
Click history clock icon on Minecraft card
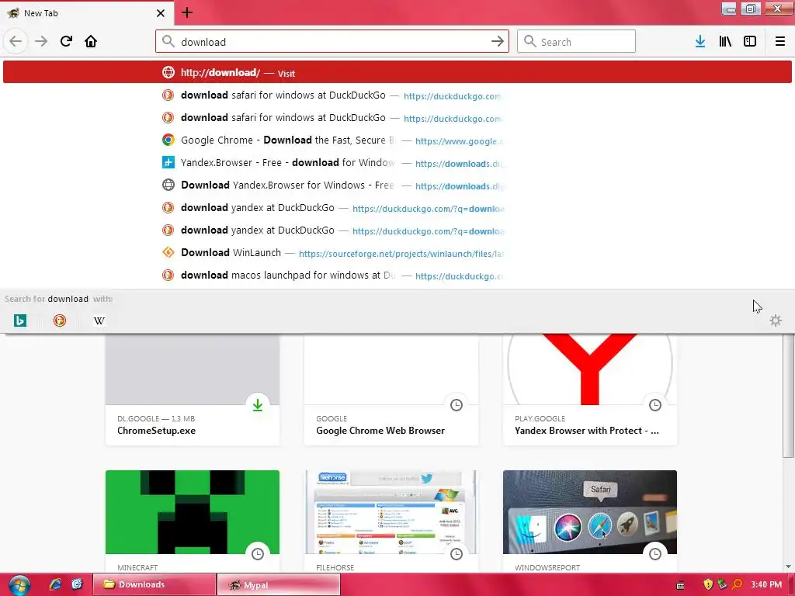[258, 554]
